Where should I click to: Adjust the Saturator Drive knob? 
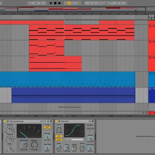[x=59, y=129]
